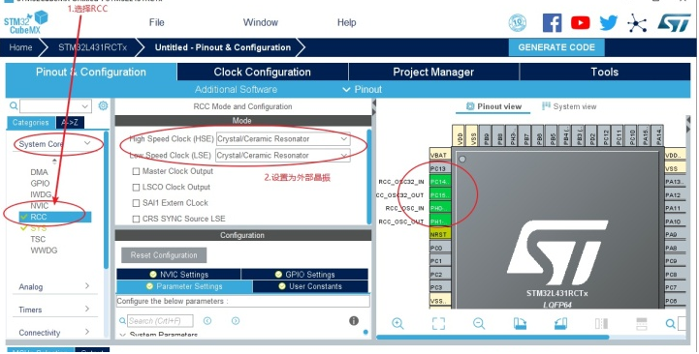Click the parameter search magnifier icon
The height and width of the screenshot is (354, 699).
click(122, 321)
